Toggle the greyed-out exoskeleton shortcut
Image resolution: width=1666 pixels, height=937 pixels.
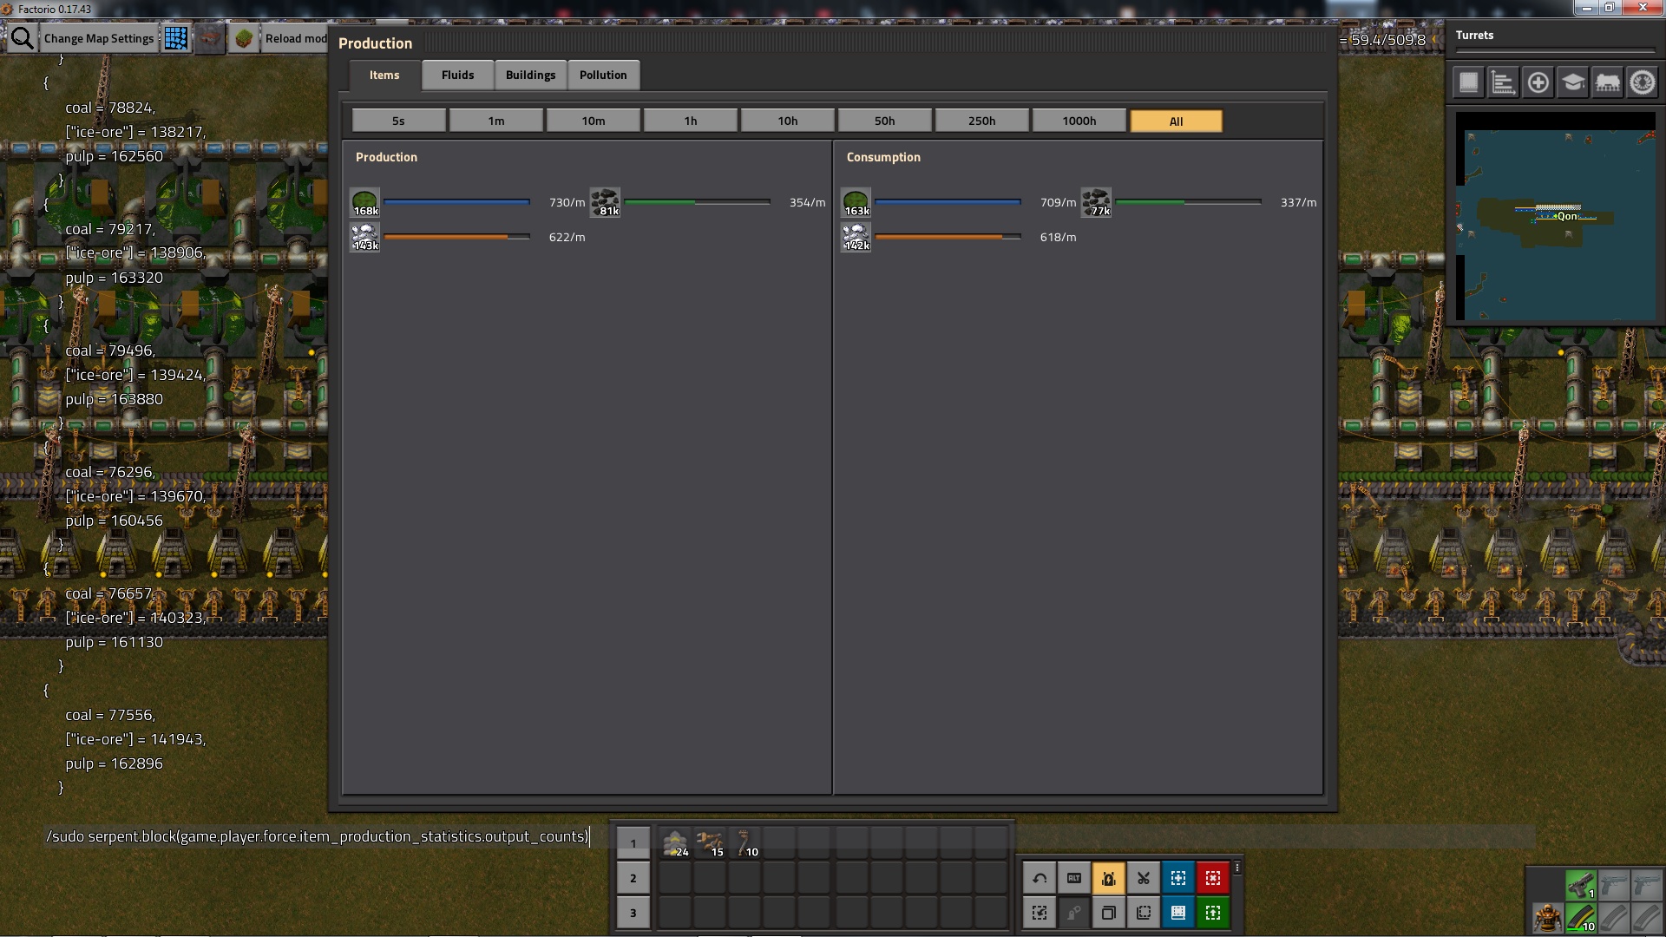click(x=1074, y=913)
